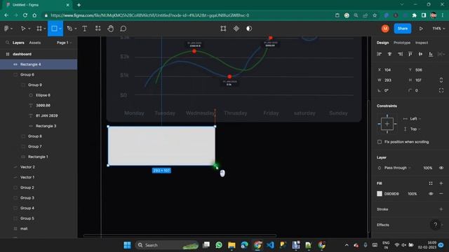Select the Frame tool

[x=39, y=29]
